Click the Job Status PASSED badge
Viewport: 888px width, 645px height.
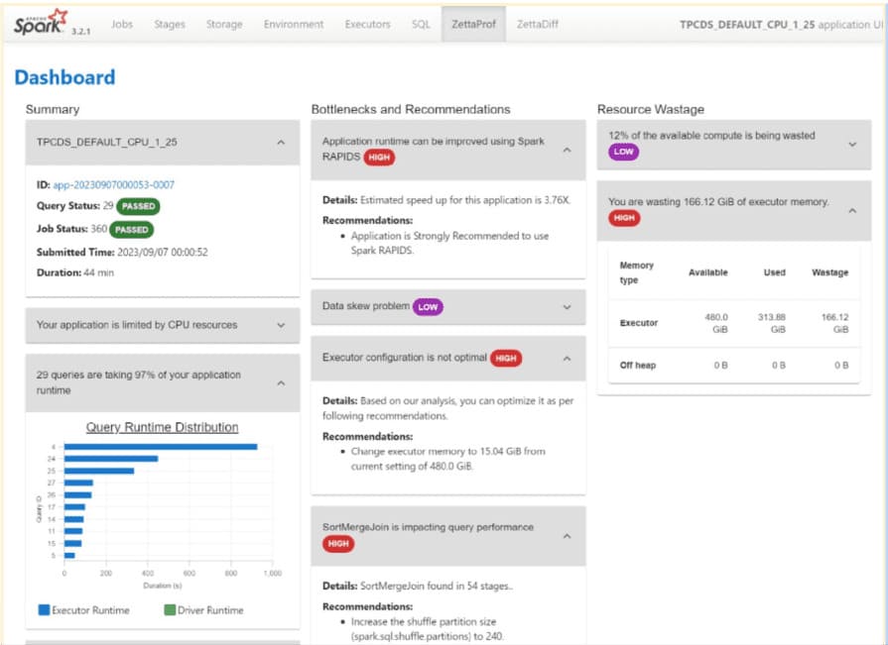point(131,230)
